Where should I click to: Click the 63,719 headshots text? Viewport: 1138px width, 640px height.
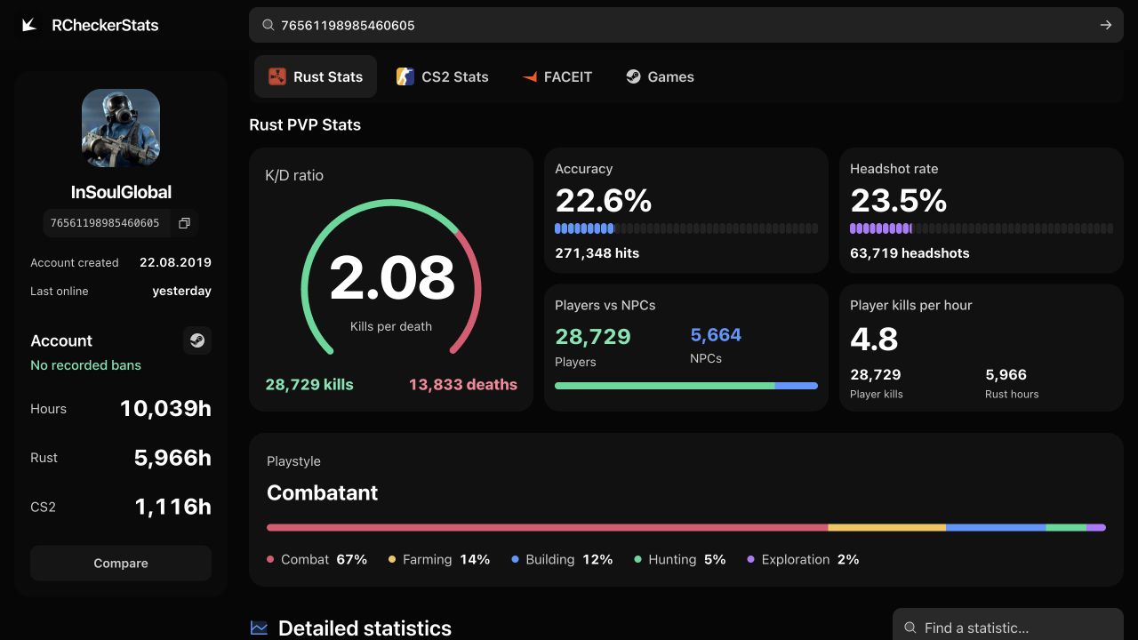point(910,253)
